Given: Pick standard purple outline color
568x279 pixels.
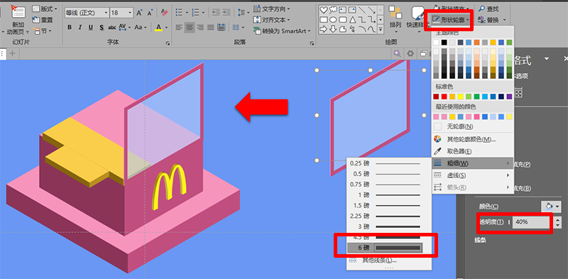Looking at the screenshot, I should point(510,97).
